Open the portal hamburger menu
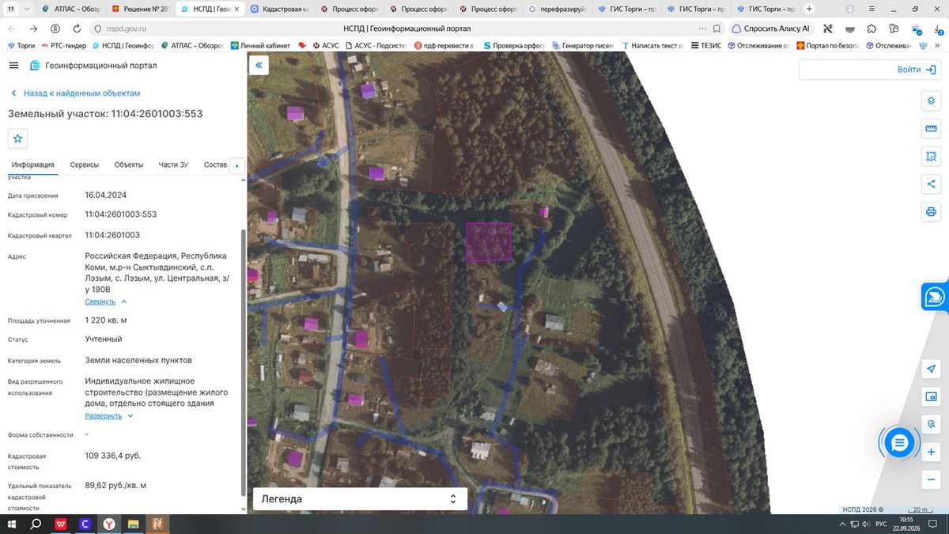 coord(13,66)
